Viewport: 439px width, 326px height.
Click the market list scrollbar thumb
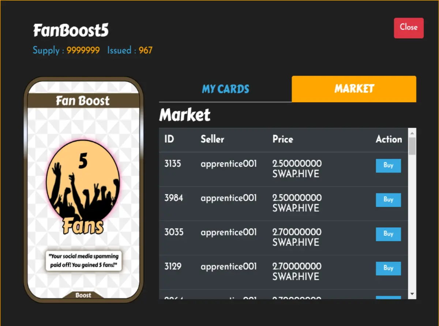pos(412,146)
